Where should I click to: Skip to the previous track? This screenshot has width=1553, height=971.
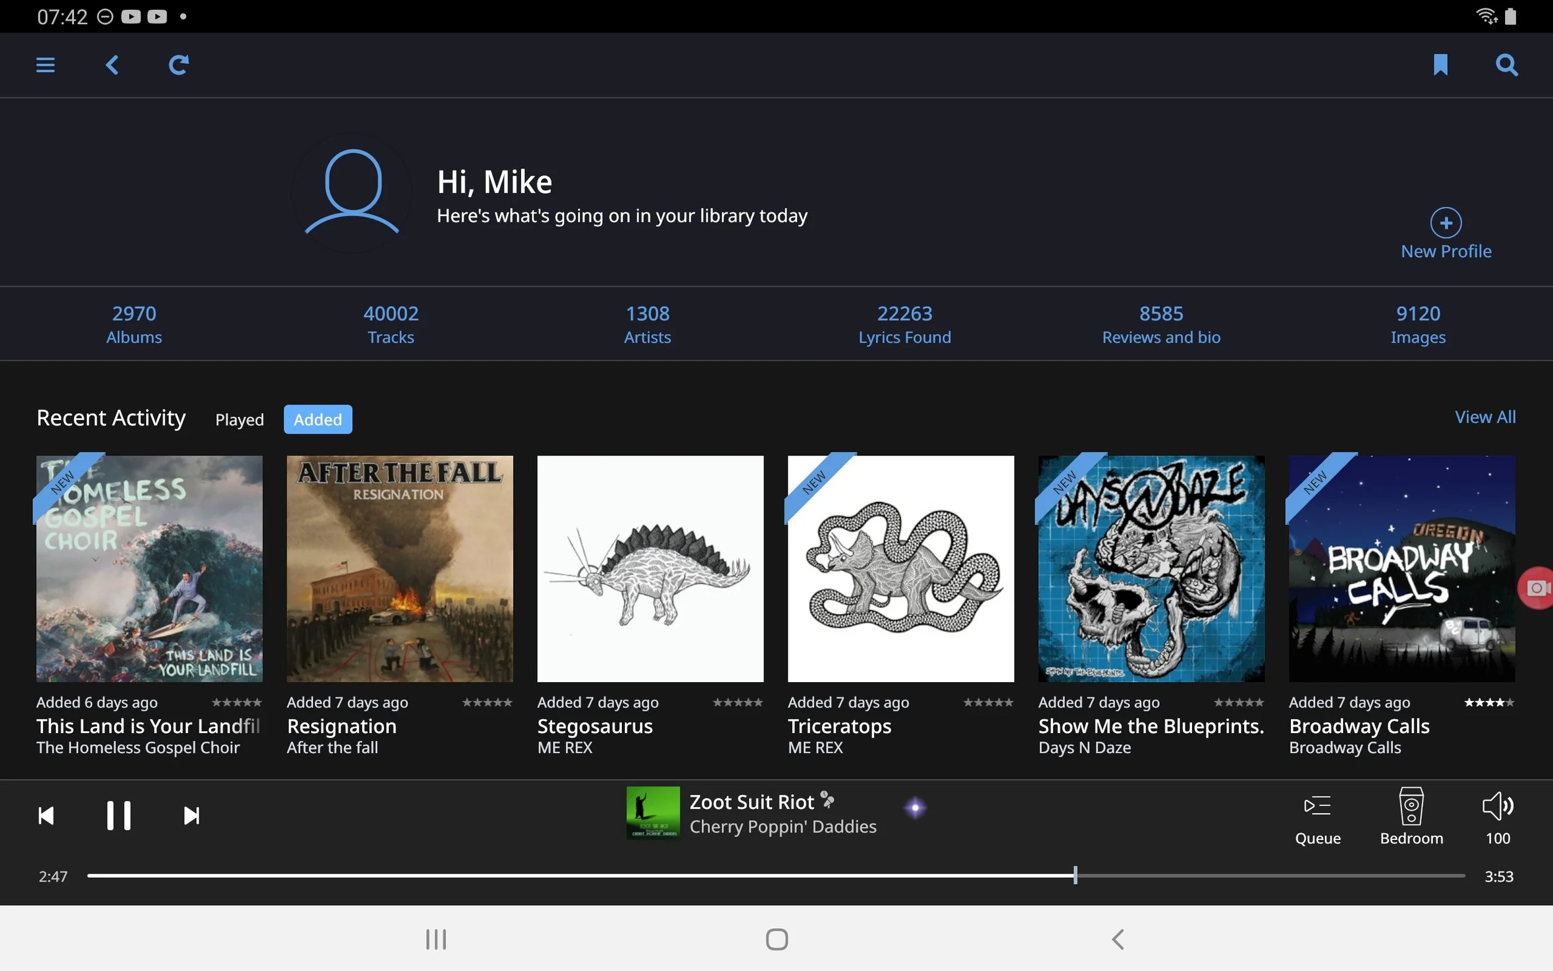click(46, 816)
